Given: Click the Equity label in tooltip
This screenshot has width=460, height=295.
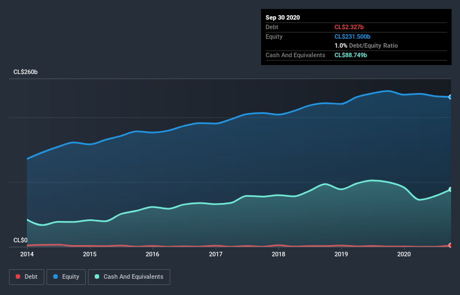Looking at the screenshot, I should (274, 36).
